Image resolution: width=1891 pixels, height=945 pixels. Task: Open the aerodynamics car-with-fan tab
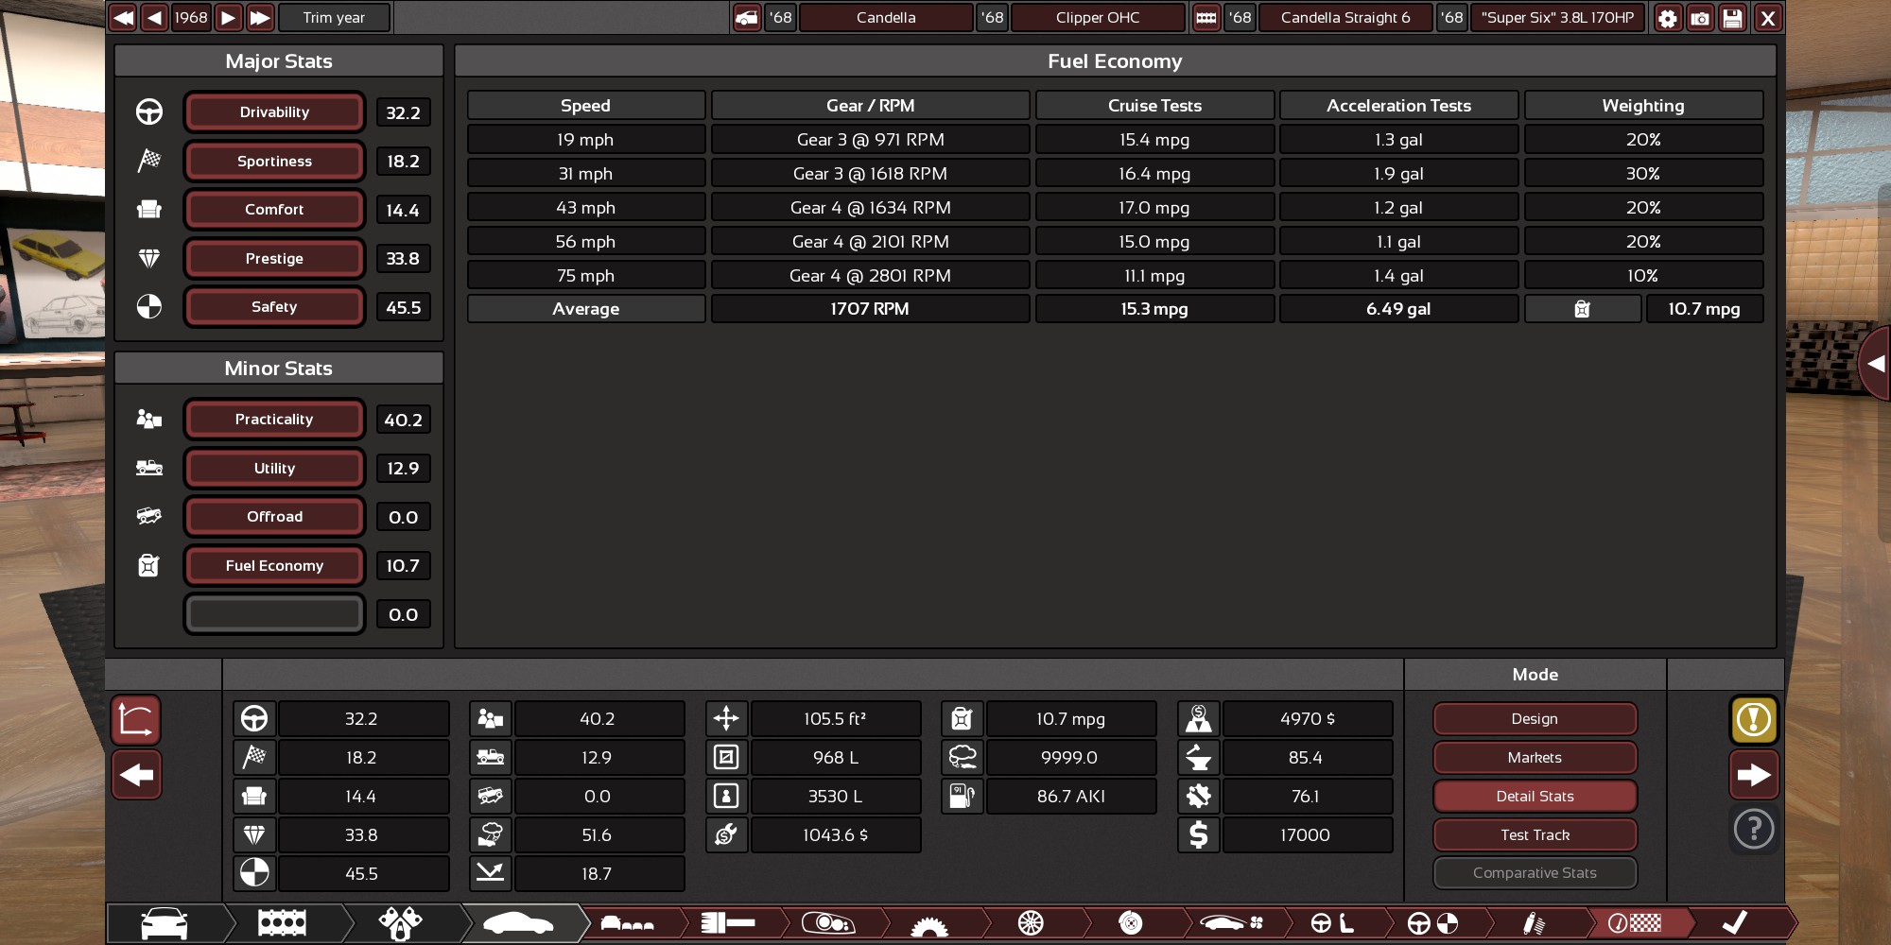pyautogui.click(x=1231, y=923)
